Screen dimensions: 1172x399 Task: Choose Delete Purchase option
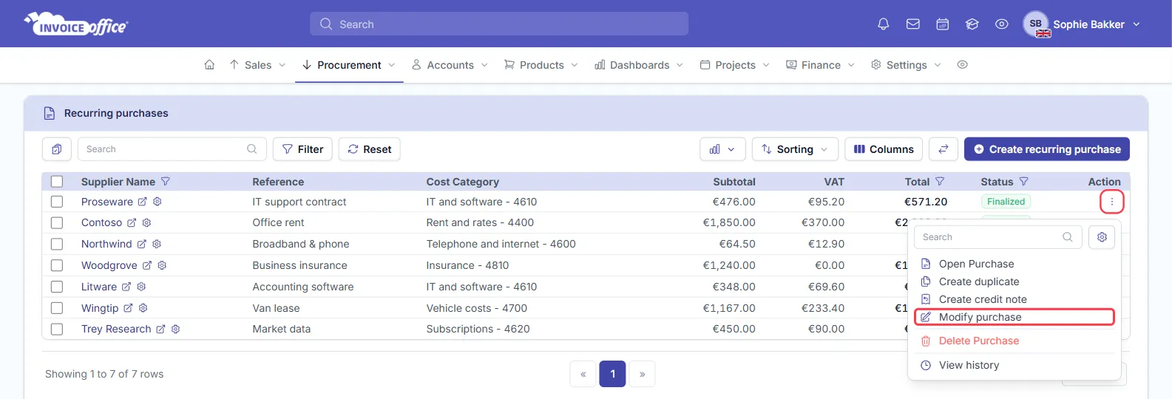(979, 341)
